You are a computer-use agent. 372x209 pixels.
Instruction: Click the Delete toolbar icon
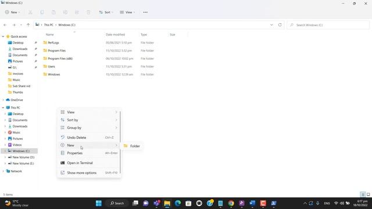88,12
